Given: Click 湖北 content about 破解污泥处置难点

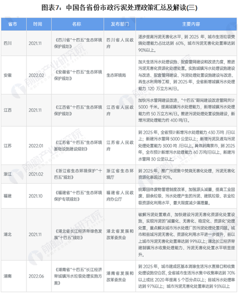Looking at the screenshot, I should (186, 234).
